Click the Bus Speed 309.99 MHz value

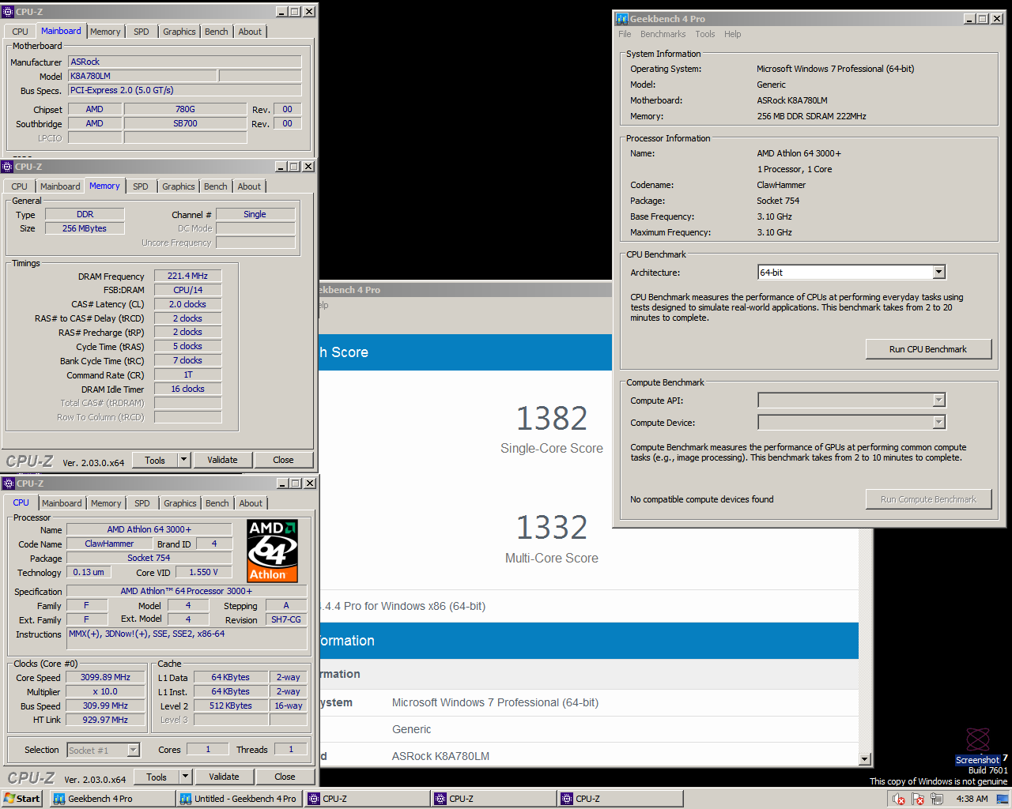(105, 706)
